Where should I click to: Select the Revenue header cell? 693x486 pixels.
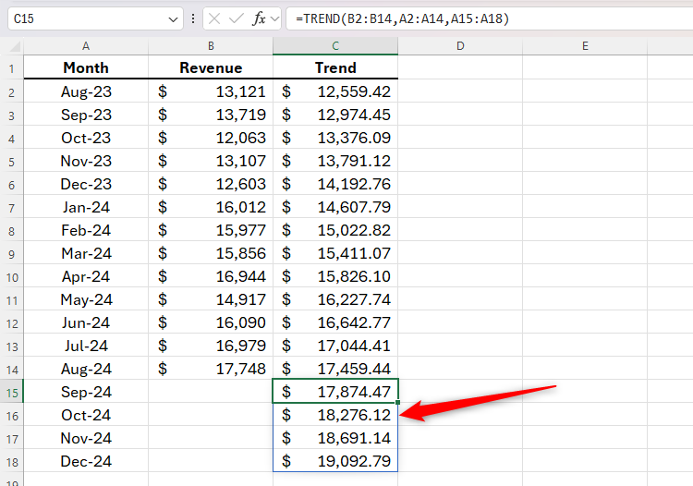[x=211, y=67]
